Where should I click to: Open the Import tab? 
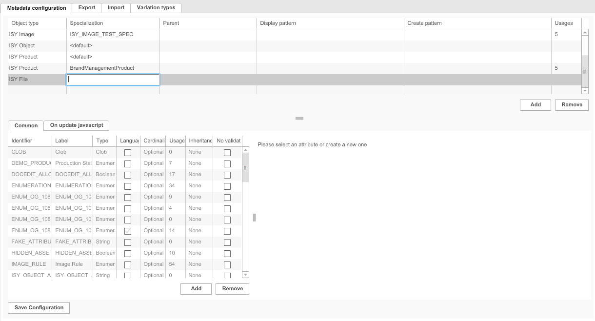click(x=116, y=8)
